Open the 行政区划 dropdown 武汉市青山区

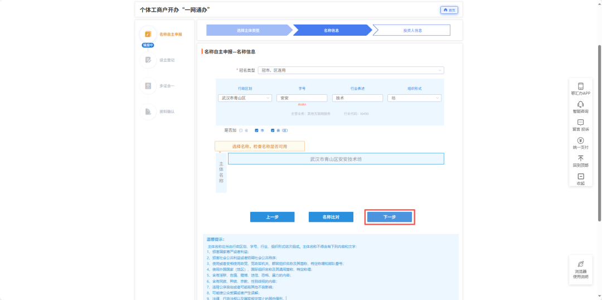pyautogui.click(x=245, y=98)
